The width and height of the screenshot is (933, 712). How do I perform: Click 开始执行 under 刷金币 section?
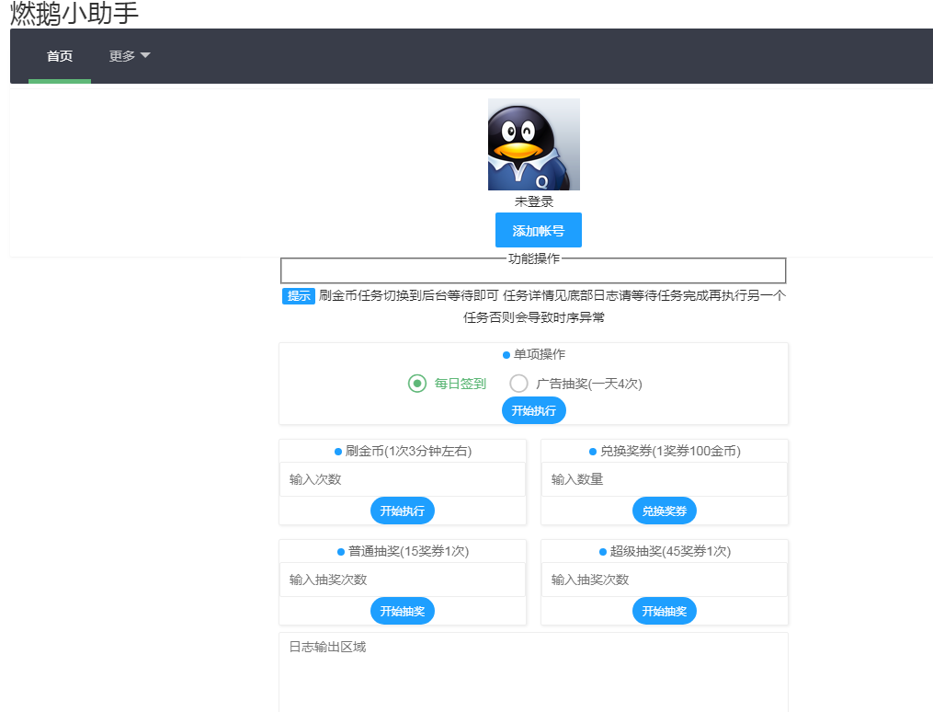(x=402, y=510)
